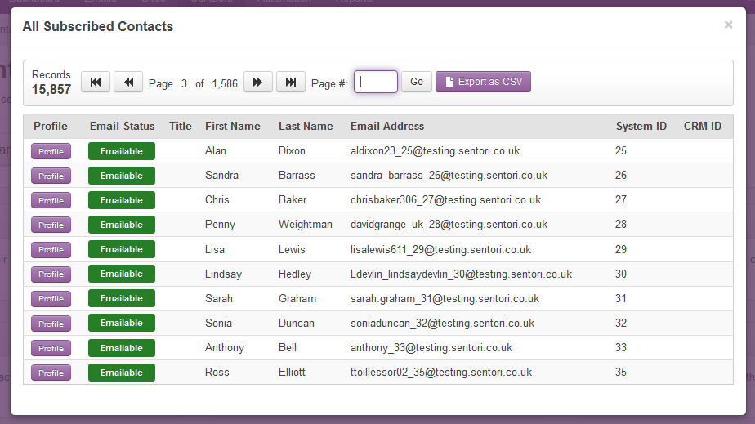Select Anthony Bell's email address

431,347
